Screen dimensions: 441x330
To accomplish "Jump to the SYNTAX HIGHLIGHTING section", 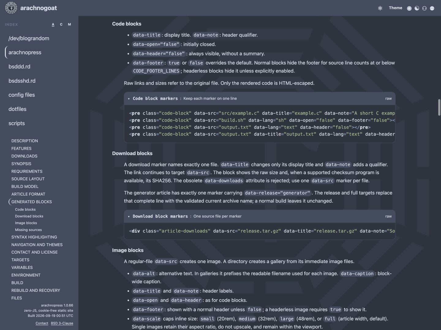I will (34, 237).
